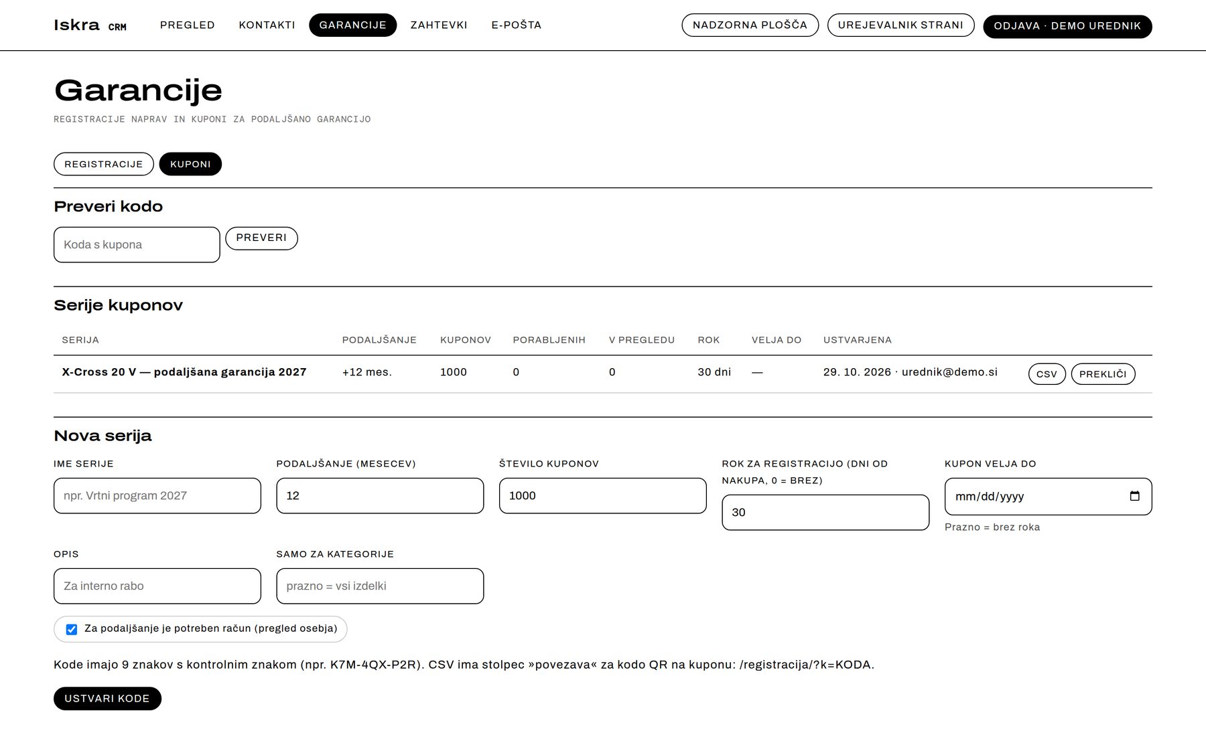Click the 'Serija' column header
1206x753 pixels.
[x=80, y=340]
